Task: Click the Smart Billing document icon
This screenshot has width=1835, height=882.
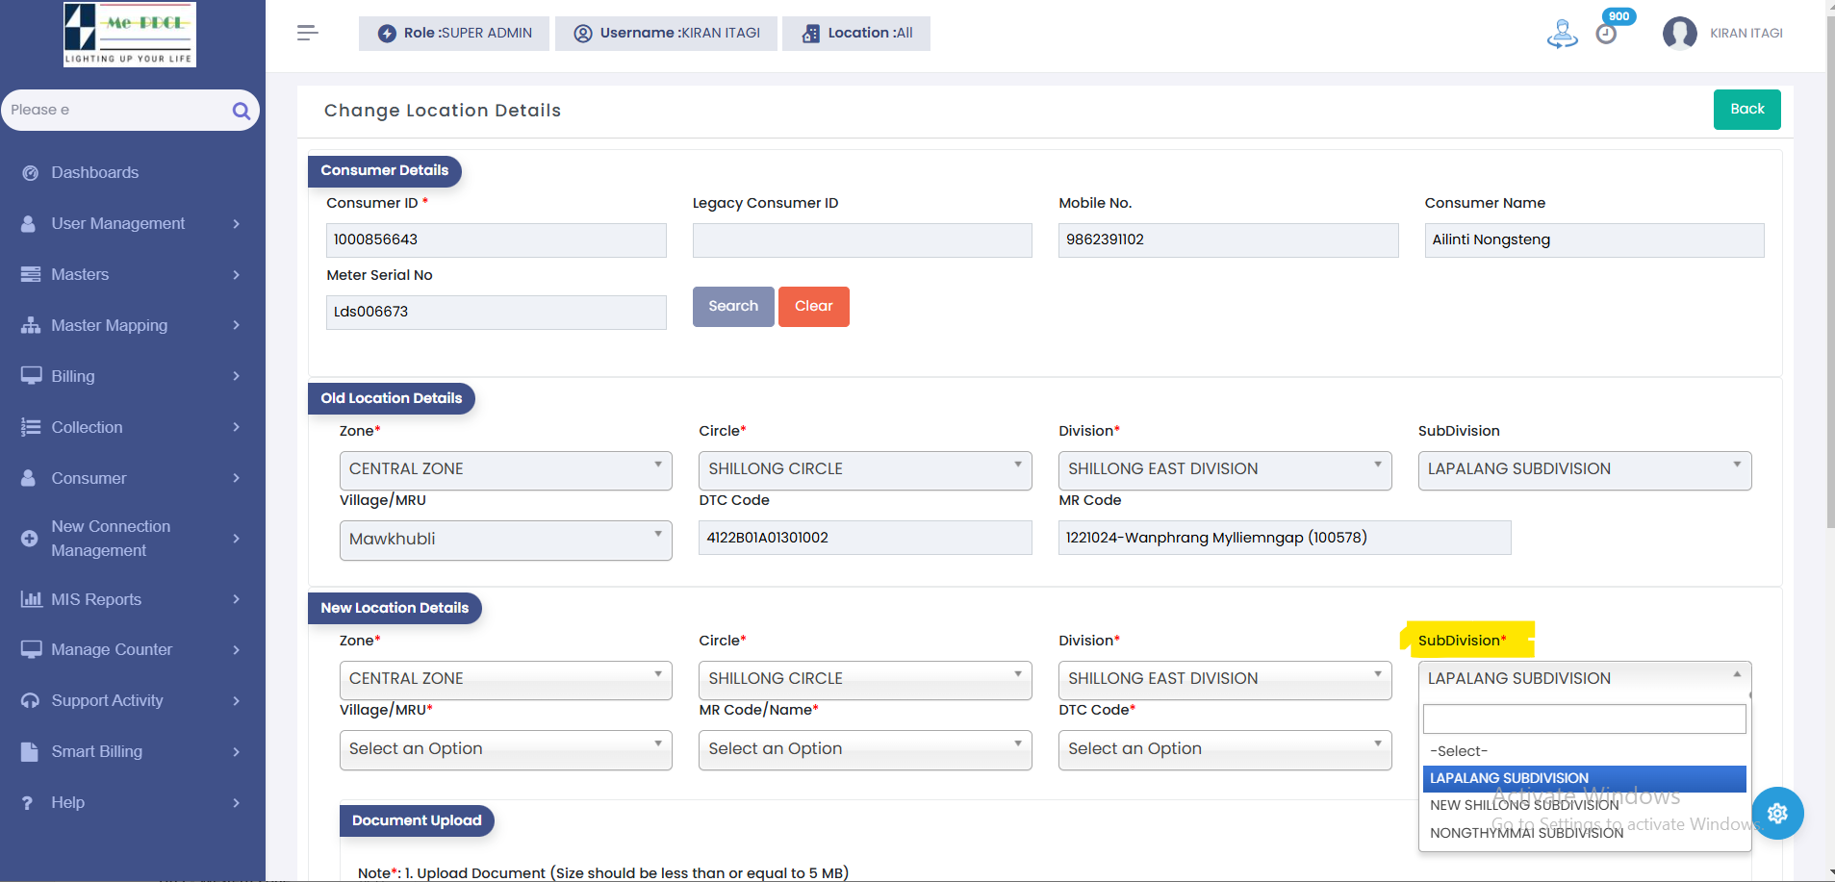Action: [x=30, y=752]
